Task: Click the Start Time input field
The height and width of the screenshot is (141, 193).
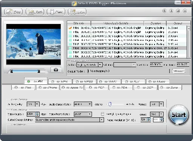Action: tap(156, 64)
